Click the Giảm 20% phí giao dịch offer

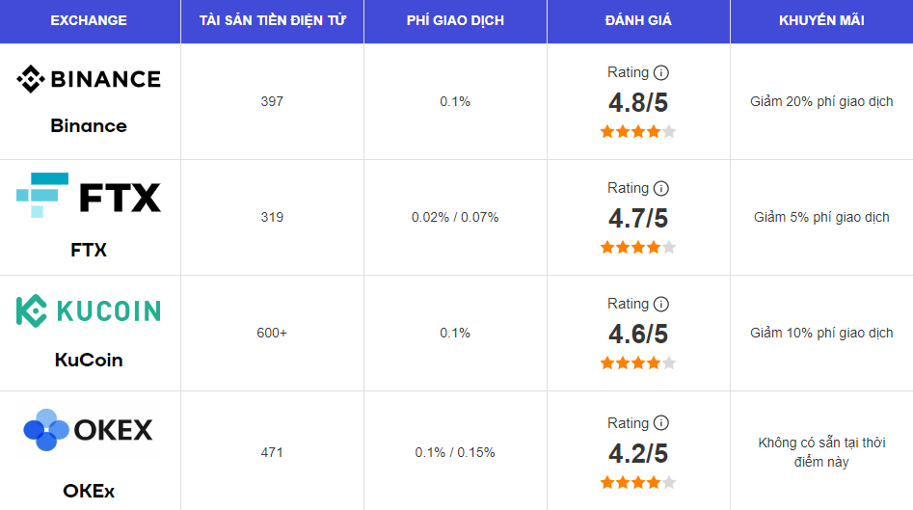(x=821, y=101)
